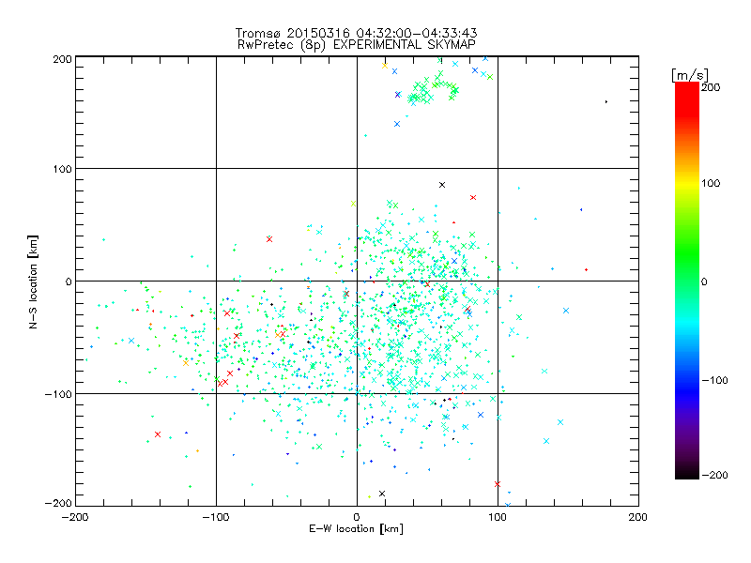The image size is (751, 563).
Task: Click the 'N-S location [km]' axis label
Action: click(33, 281)
